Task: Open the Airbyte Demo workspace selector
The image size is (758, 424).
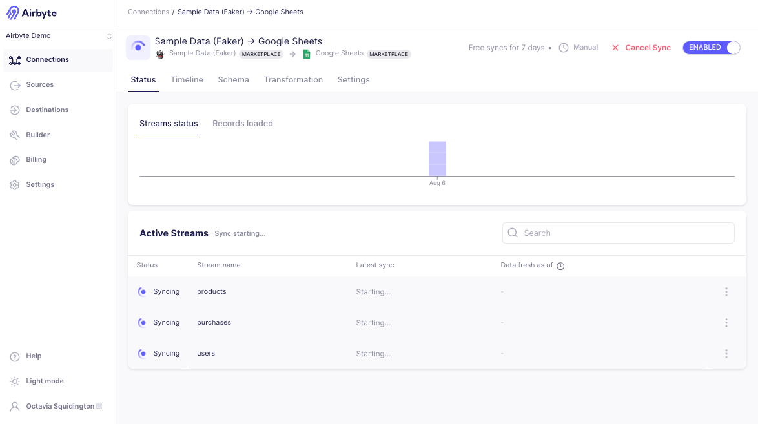Action: pos(58,35)
